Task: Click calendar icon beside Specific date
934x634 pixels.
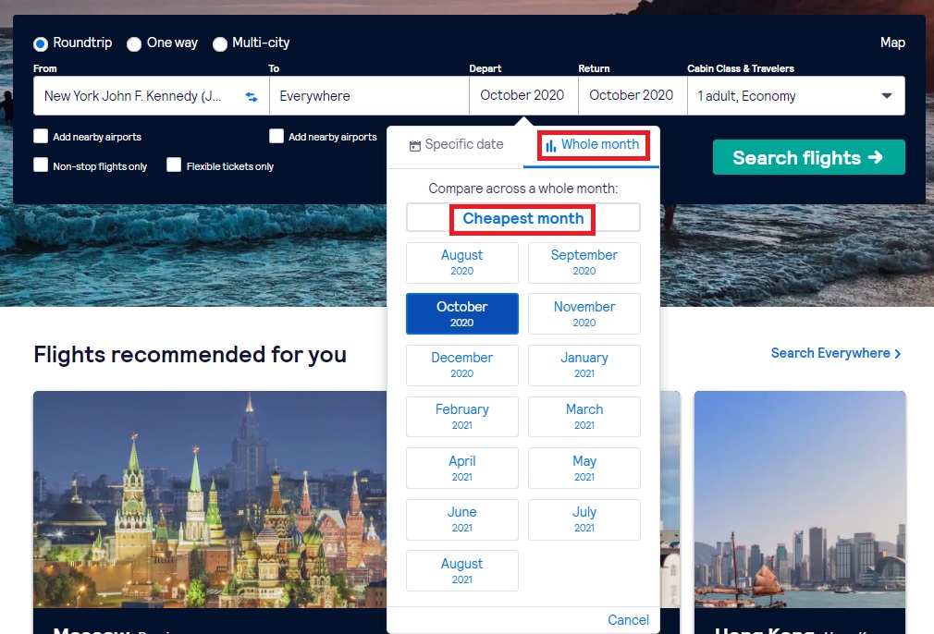Action: 415,145
